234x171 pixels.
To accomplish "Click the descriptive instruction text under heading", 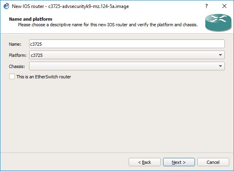I will tap(108, 25).
